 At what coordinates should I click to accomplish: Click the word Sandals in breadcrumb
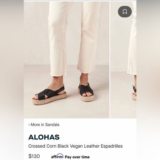52,125
